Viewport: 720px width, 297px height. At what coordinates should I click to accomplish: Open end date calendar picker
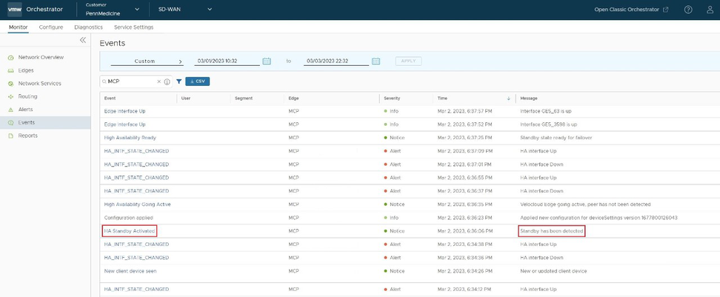pyautogui.click(x=376, y=61)
